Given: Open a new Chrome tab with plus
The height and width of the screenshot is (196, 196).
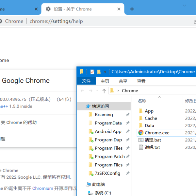Looking at the screenshot, I should (x=132, y=9).
